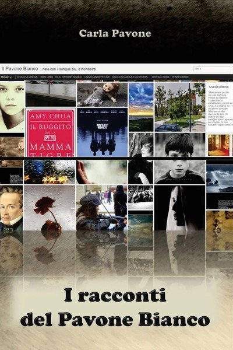Open the dark-haired woman profile thumbnail
The width and height of the screenshot is (233, 350).
pyautogui.click(x=141, y=159)
